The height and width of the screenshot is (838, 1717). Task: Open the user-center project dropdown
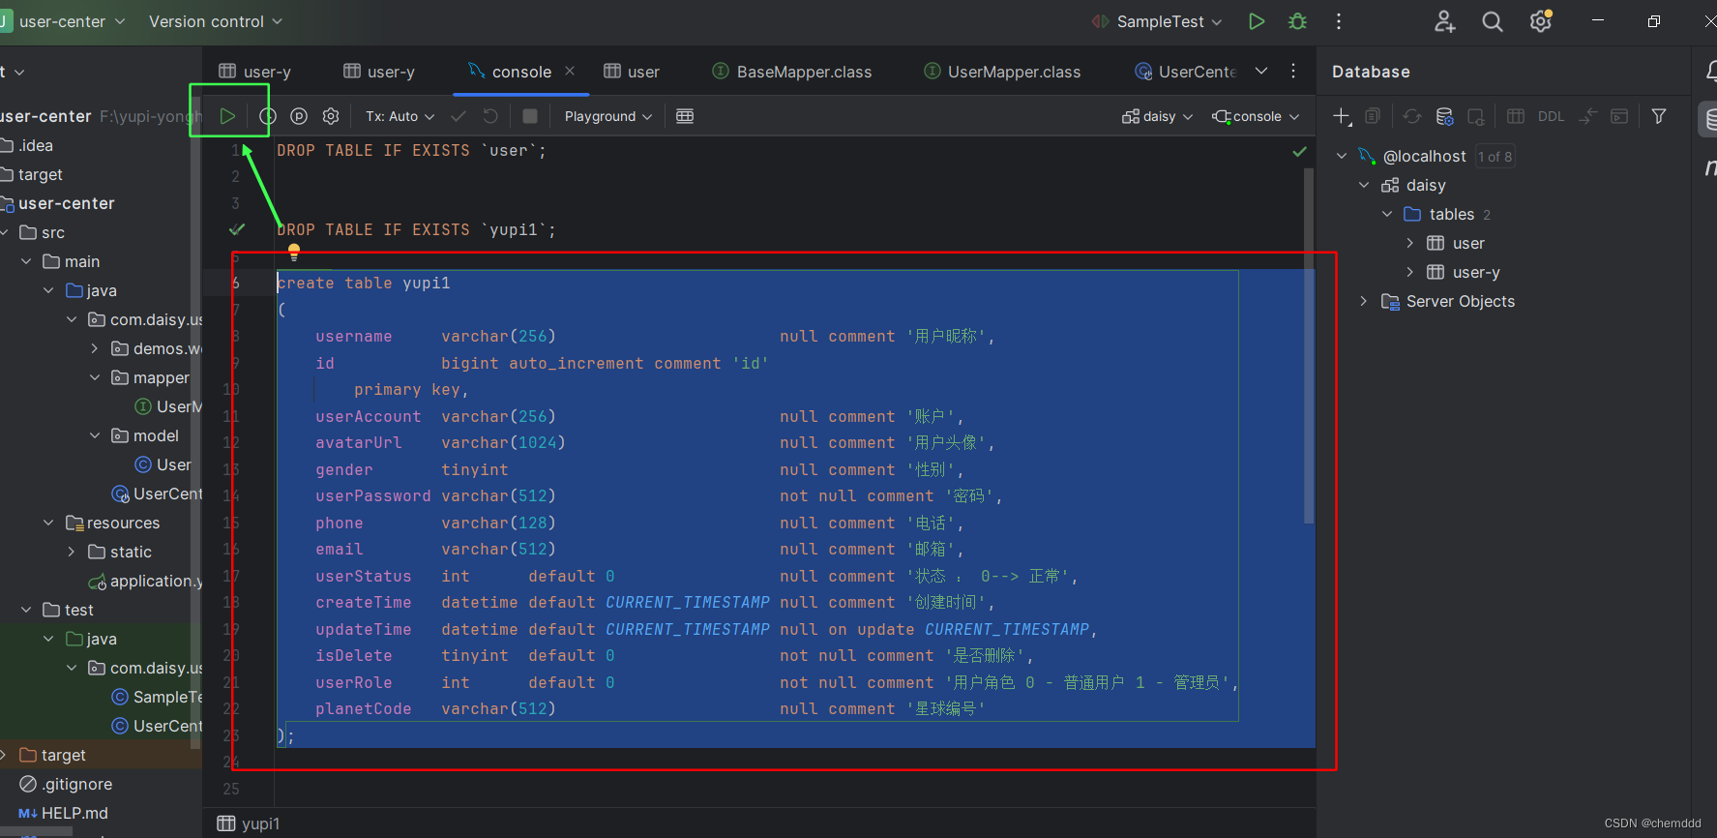(63, 21)
